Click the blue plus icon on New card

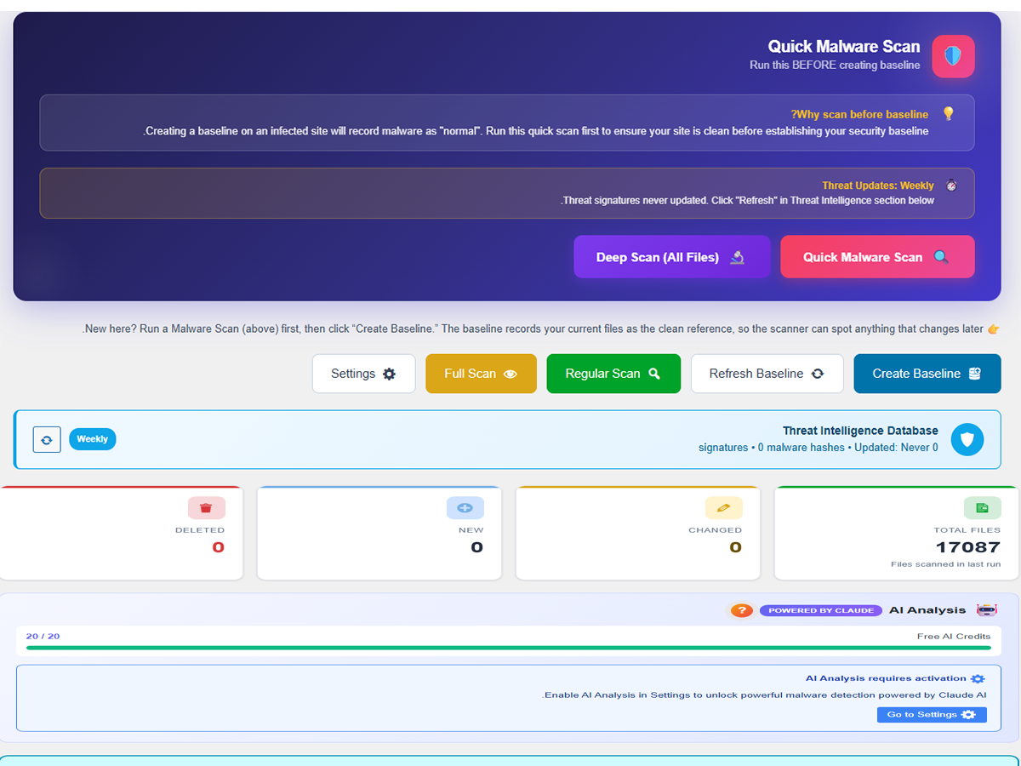pyautogui.click(x=465, y=508)
